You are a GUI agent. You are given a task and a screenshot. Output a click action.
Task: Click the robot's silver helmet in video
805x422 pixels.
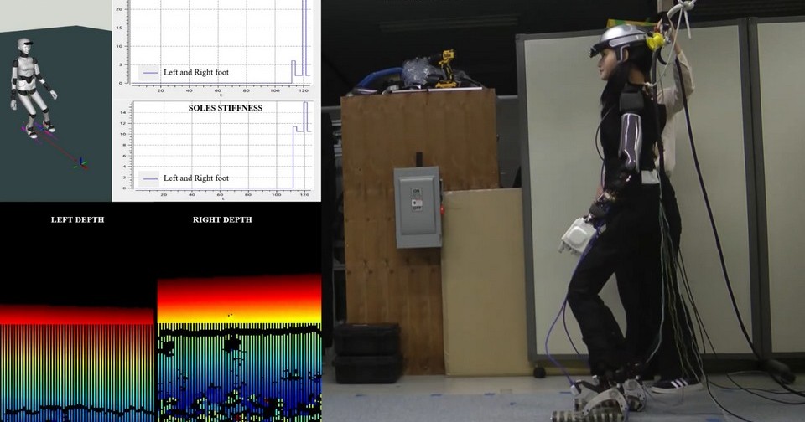[x=621, y=38]
